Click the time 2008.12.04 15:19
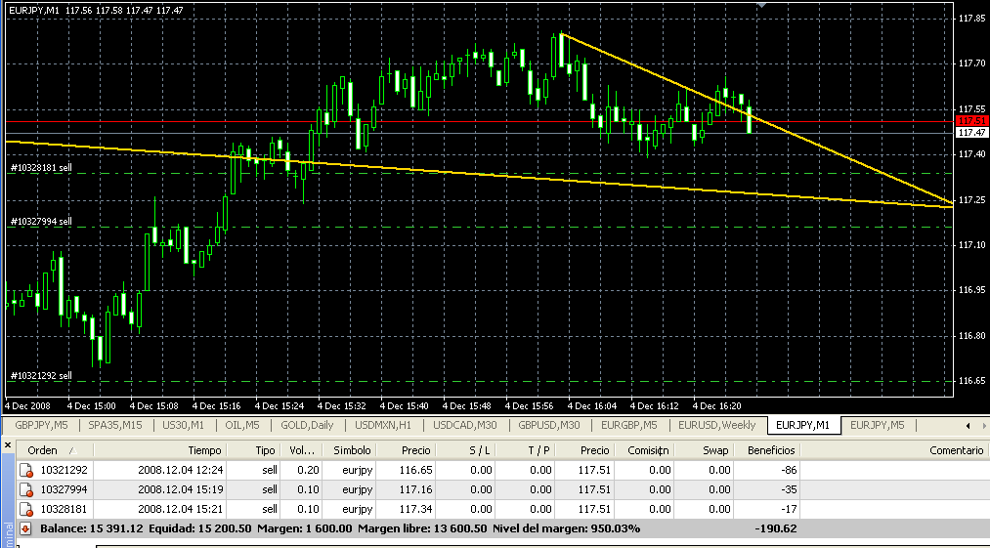Image resolution: width=990 pixels, height=548 pixels. click(181, 490)
